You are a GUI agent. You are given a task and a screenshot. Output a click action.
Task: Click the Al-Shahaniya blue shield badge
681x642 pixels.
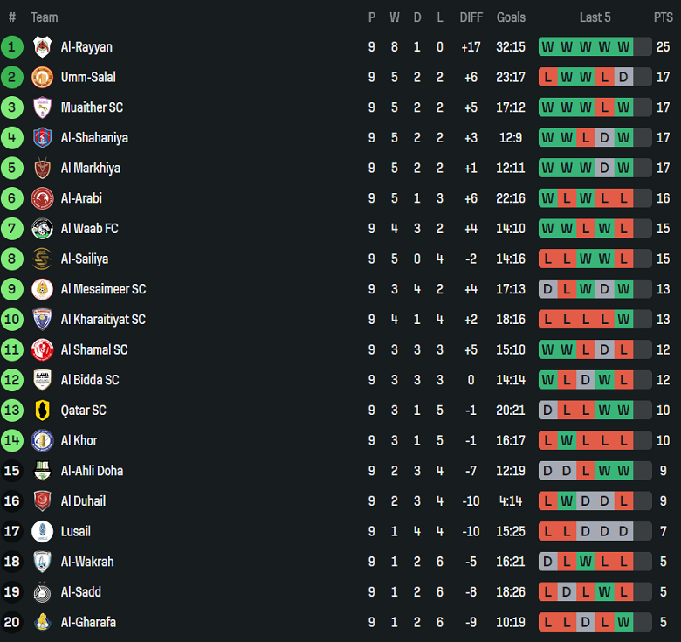(42, 138)
